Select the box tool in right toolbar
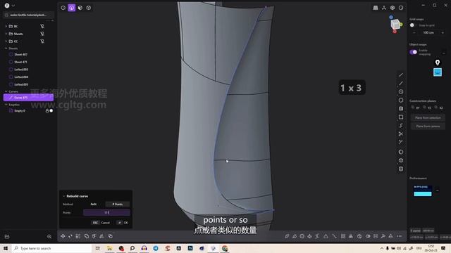451x253 pixels. [401, 160]
